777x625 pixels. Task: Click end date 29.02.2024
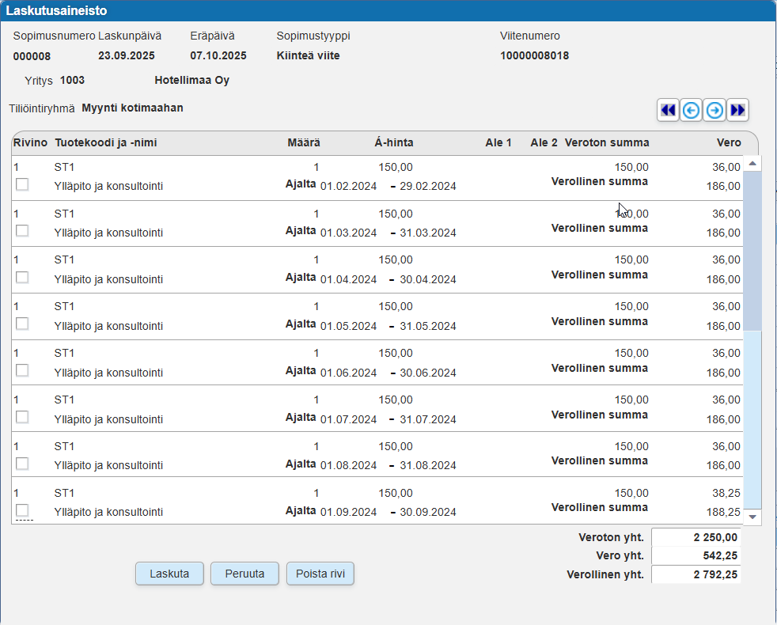coord(428,187)
